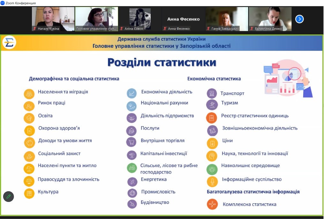
Task: Click the Послуги icon
Action: pos(132,131)
